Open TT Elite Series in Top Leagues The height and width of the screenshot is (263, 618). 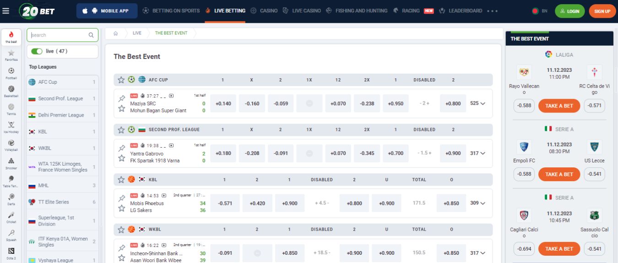click(62, 202)
